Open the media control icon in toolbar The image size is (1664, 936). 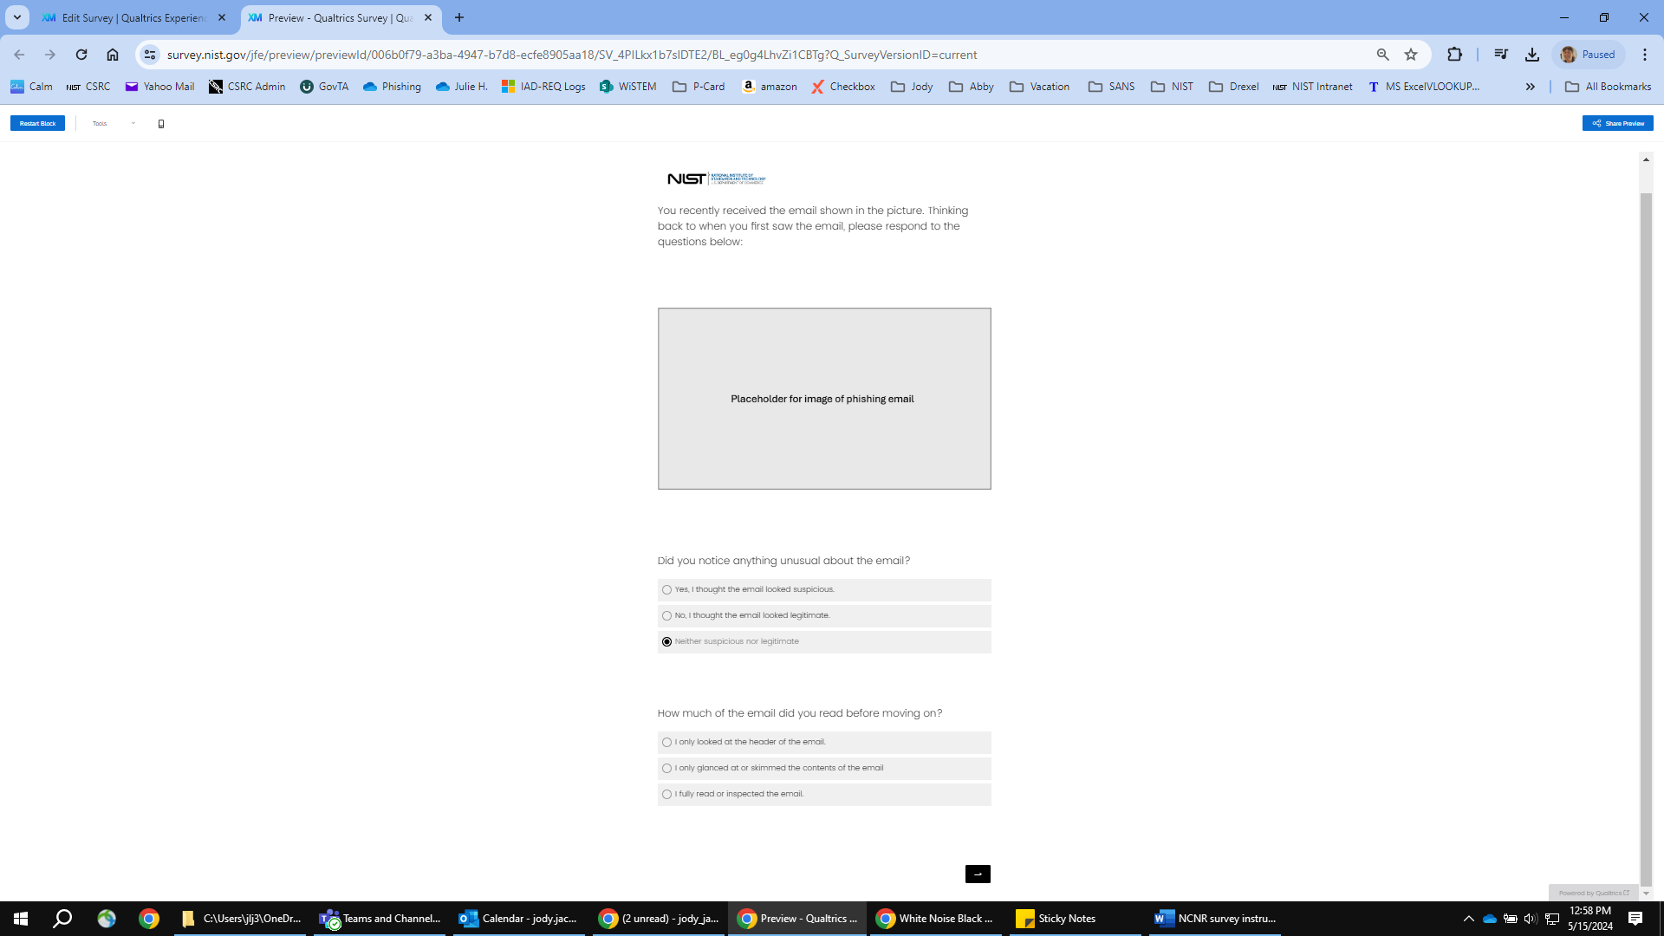point(1501,55)
